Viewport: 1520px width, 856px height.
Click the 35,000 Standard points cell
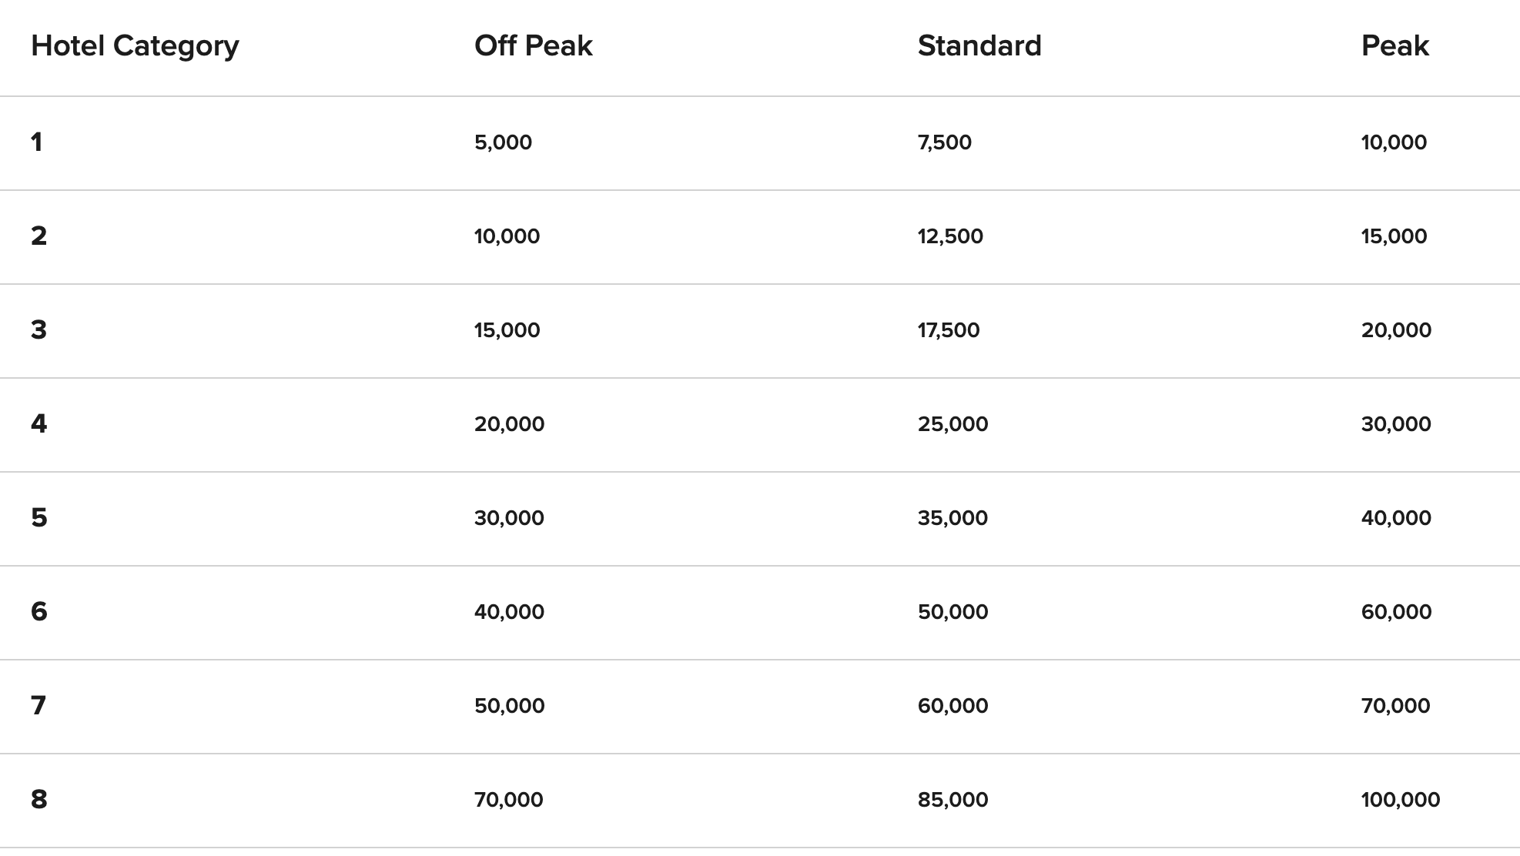pos(953,518)
